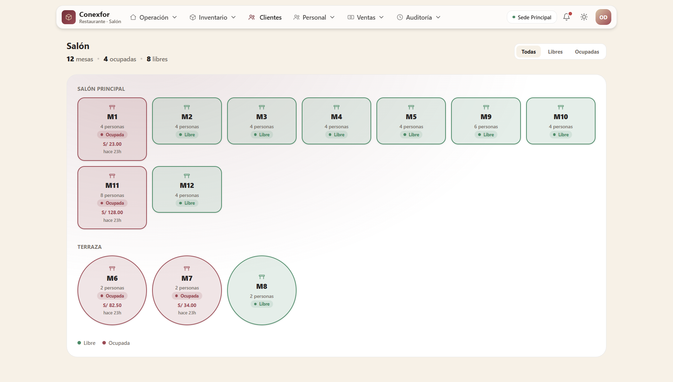
Task: Open free table M3 card
Action: tap(262, 121)
